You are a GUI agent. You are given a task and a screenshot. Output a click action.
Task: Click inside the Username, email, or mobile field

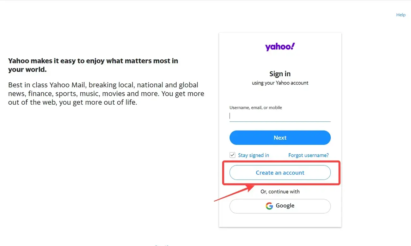coord(279,116)
